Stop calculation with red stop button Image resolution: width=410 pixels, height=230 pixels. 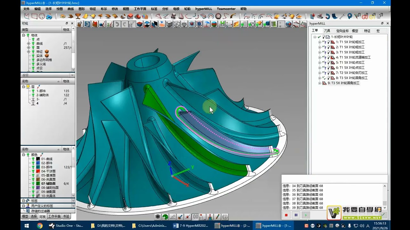(286, 215)
